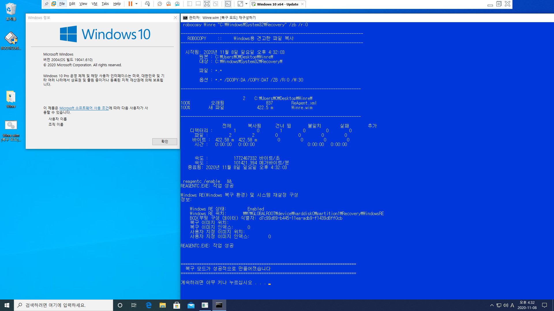The width and height of the screenshot is (554, 311).
Task: Select the Winre.wim recovery mode desktop icon
Action: click(11, 131)
